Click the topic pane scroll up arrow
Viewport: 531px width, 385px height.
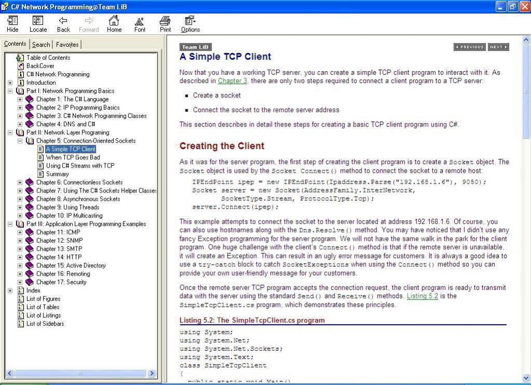pos(526,39)
